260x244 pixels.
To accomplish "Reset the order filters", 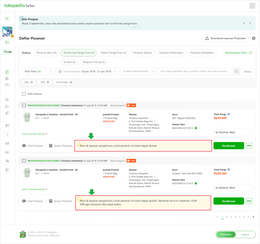I will [x=248, y=72].
